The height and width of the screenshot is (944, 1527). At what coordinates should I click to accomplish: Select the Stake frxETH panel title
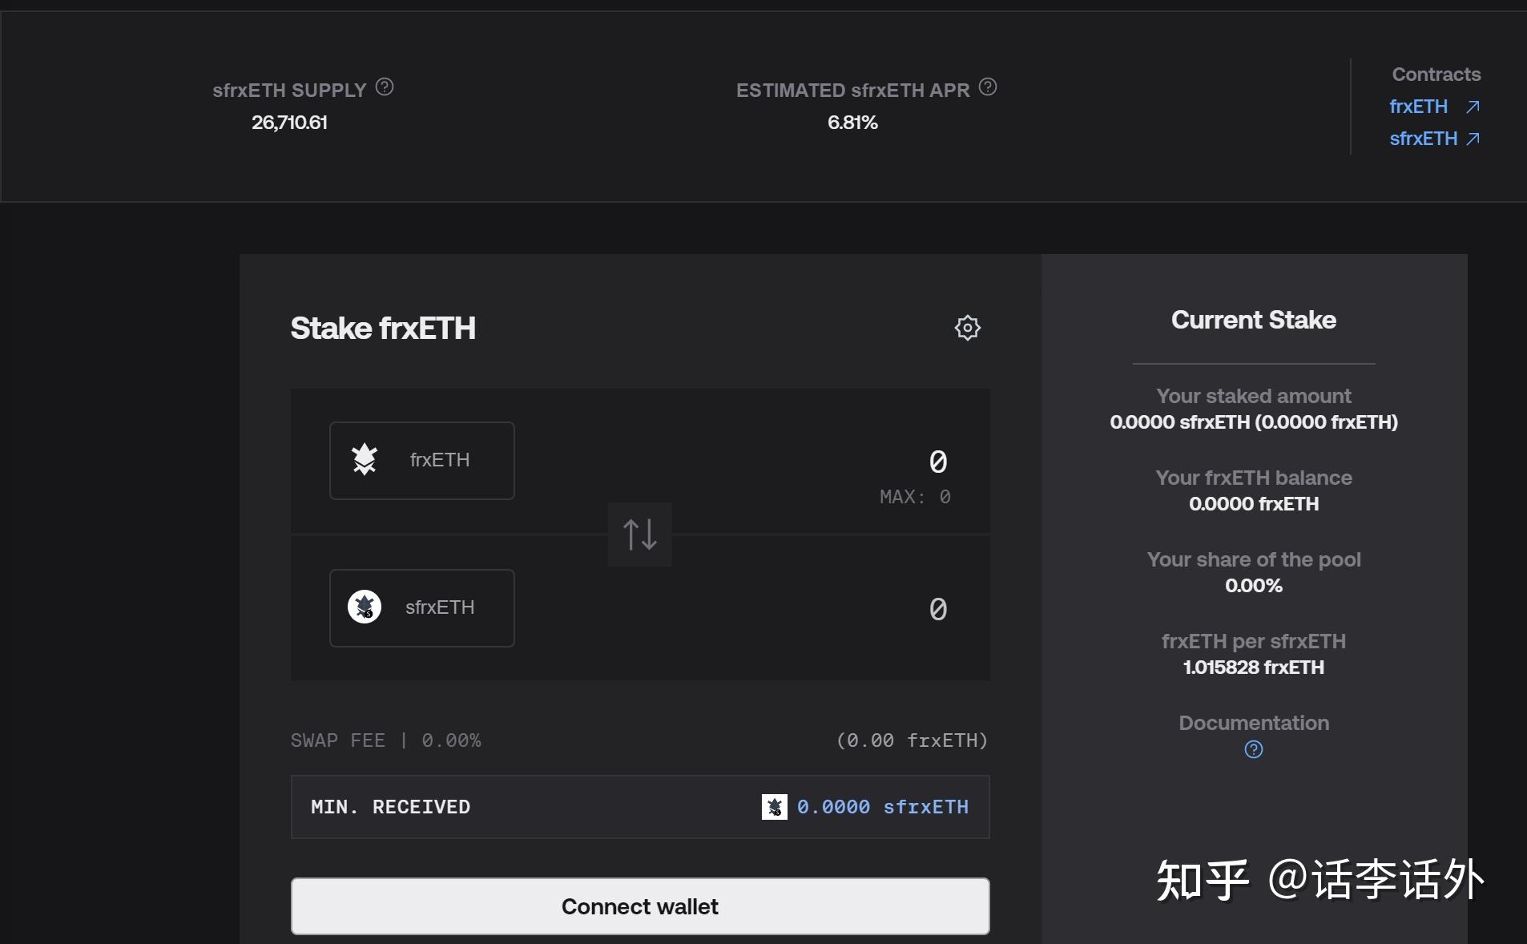[382, 328]
